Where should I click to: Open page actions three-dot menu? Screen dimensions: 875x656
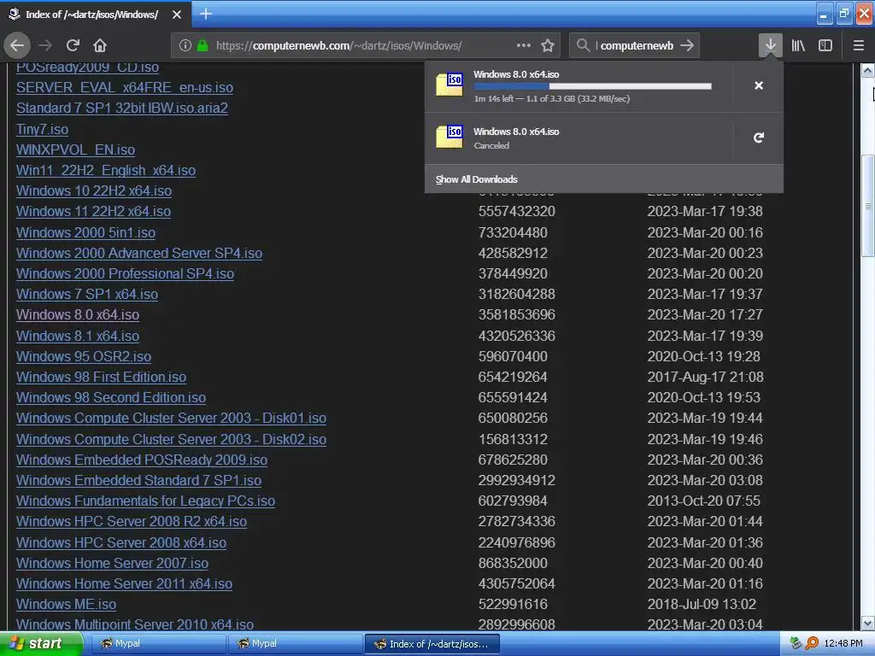point(524,45)
